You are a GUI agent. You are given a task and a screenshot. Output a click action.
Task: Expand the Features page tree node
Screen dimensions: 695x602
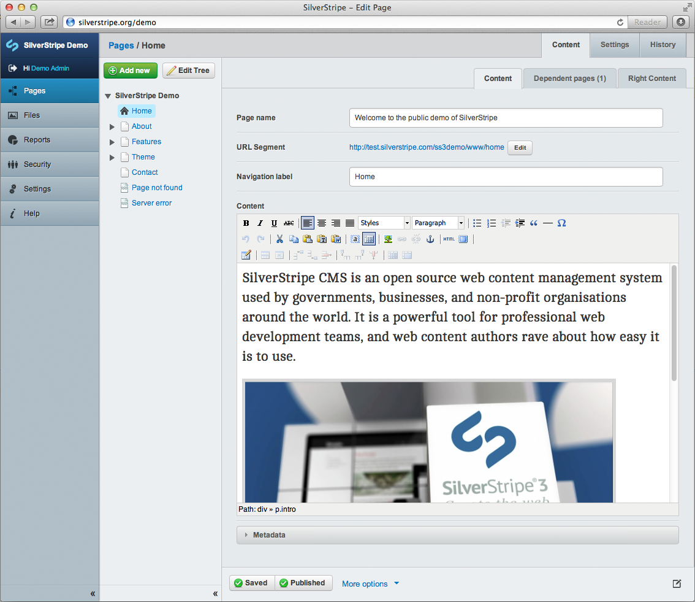(112, 142)
